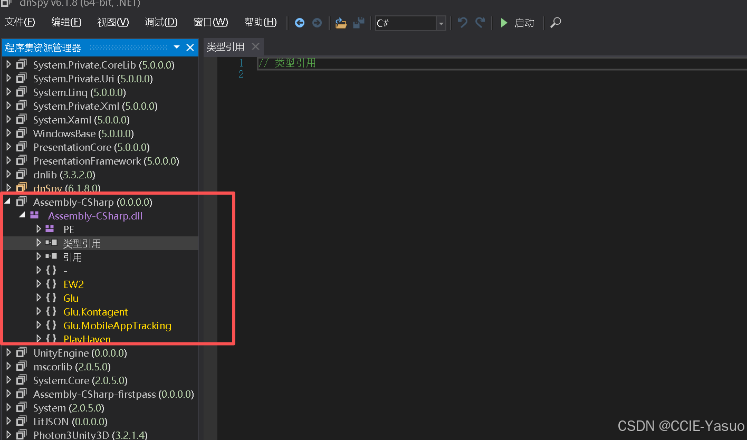
Task: Select the Glu.MobileAppTracking namespace
Action: 117,326
